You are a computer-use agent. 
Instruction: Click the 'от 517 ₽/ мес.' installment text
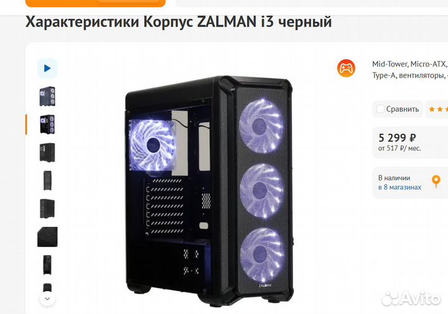(x=399, y=149)
